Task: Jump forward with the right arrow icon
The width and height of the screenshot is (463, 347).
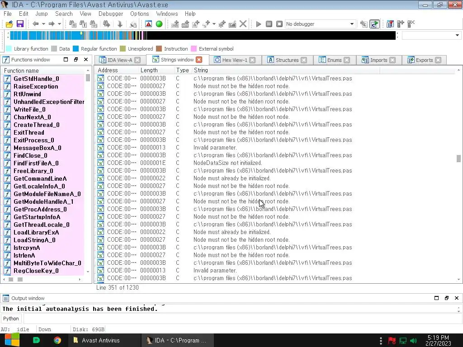Action: click(x=52, y=24)
